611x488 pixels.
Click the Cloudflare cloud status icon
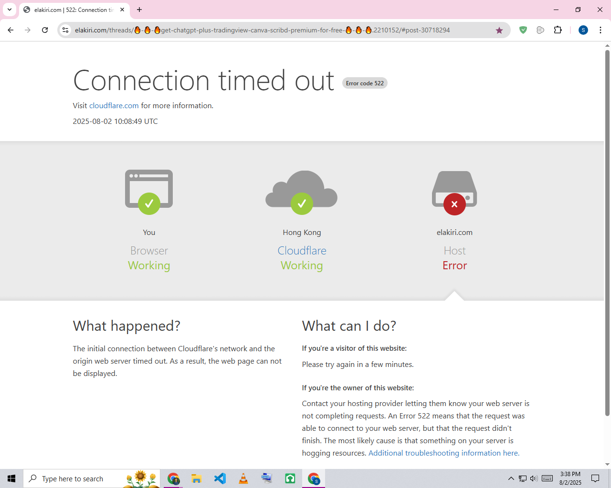coord(302,192)
